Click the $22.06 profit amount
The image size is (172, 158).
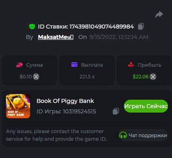141,77
